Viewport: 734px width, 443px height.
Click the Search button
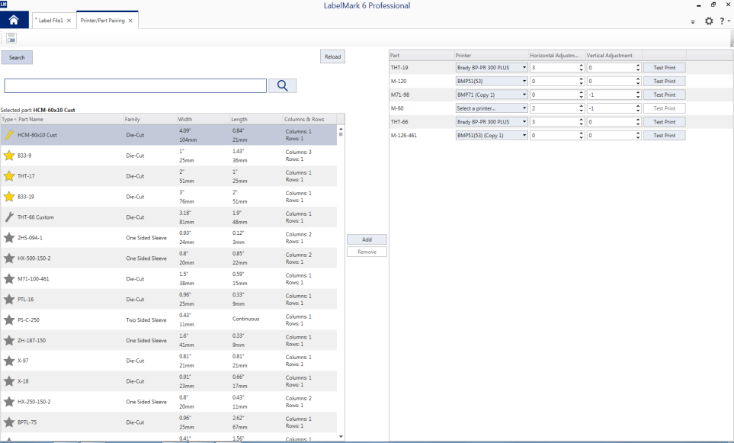[x=17, y=58]
